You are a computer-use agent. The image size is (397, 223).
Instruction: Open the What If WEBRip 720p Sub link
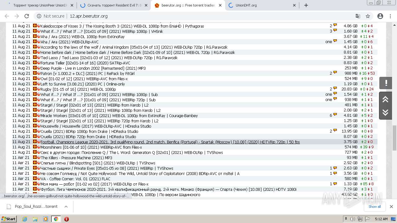(98, 100)
